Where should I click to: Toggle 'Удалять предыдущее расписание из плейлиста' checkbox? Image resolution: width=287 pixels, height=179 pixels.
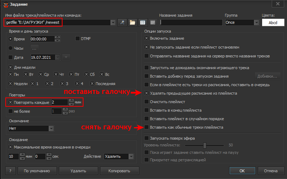coord(146,93)
